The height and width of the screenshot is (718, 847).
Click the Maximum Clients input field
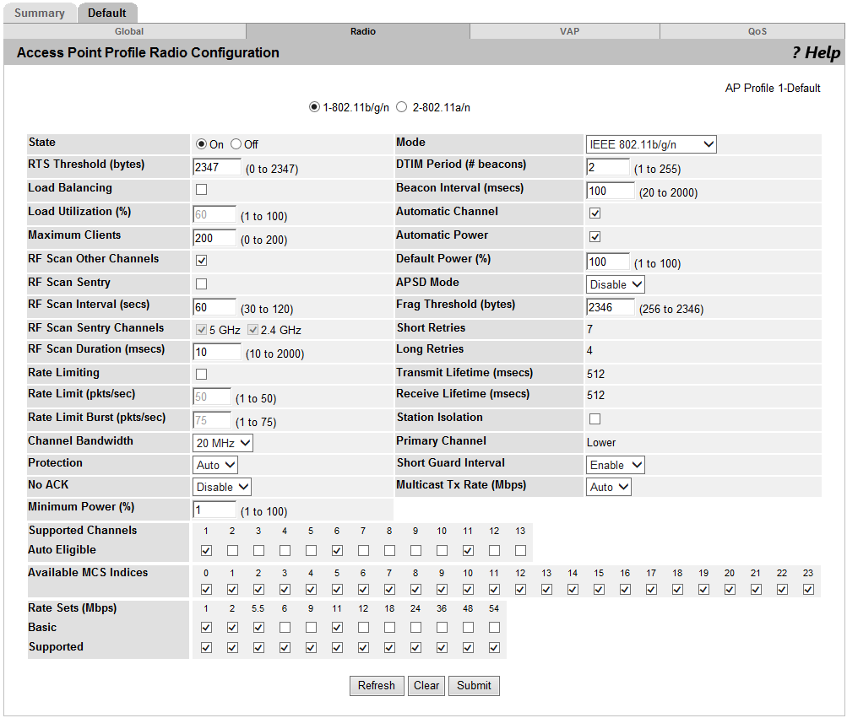214,238
